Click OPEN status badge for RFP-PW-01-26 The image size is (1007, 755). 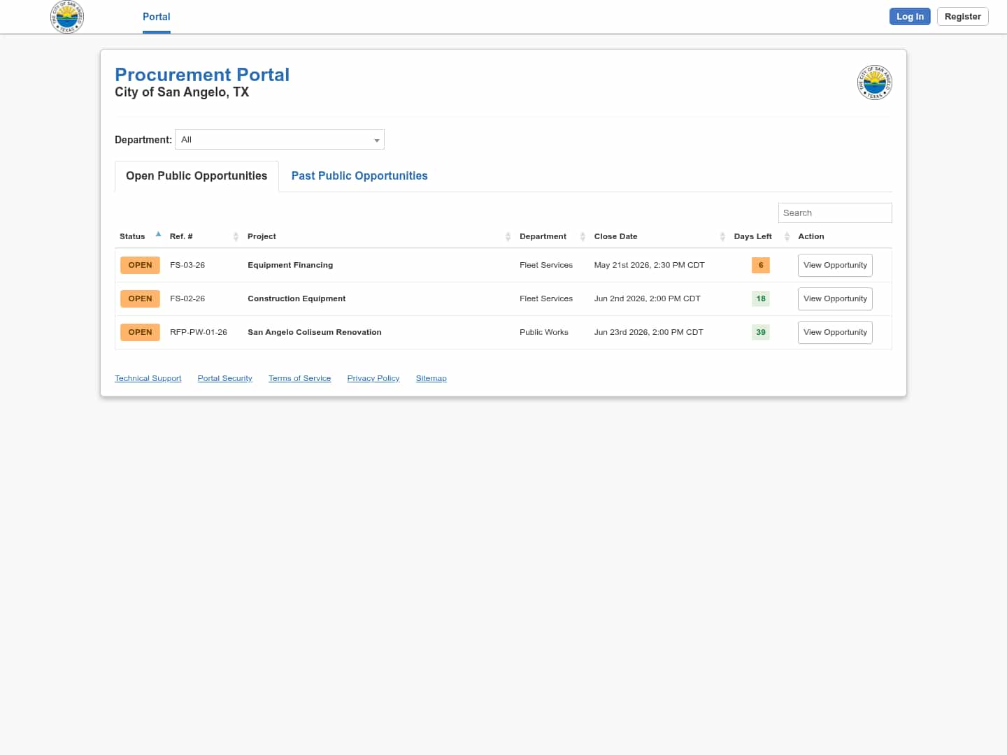(140, 332)
